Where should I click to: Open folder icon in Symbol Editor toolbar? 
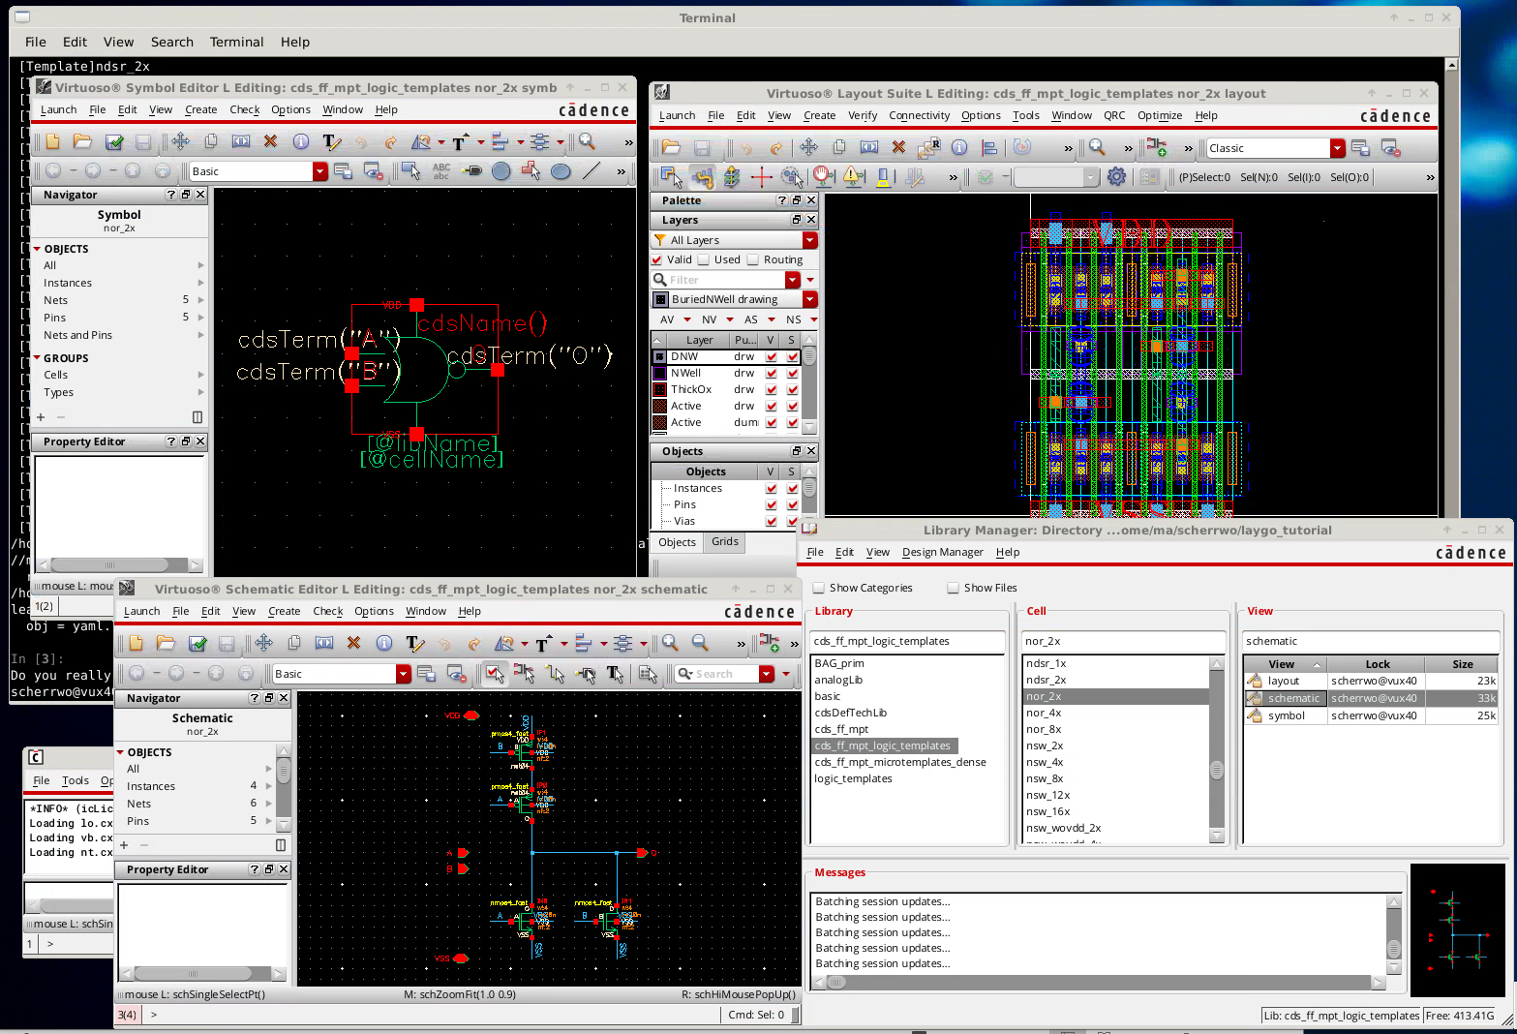(x=82, y=142)
